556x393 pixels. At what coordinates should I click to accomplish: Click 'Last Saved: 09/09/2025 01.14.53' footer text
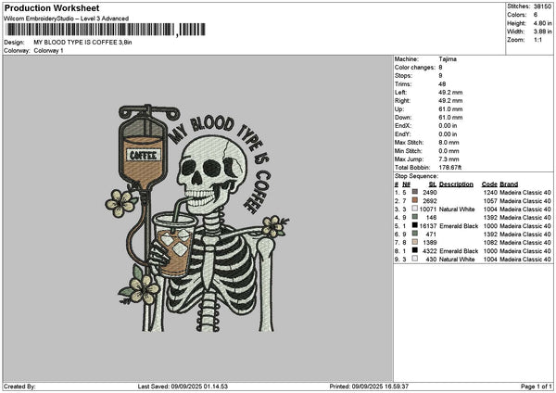tap(183, 387)
